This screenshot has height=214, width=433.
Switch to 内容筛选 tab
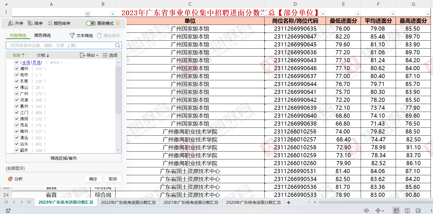coord(18,35)
